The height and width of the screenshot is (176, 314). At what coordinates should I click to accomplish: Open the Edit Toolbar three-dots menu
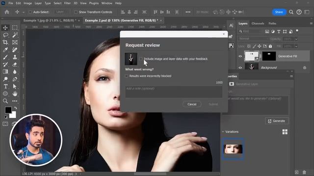click(x=15, y=101)
